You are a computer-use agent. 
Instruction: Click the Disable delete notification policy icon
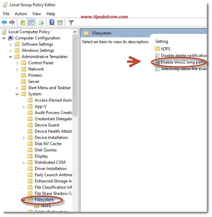[157, 56]
